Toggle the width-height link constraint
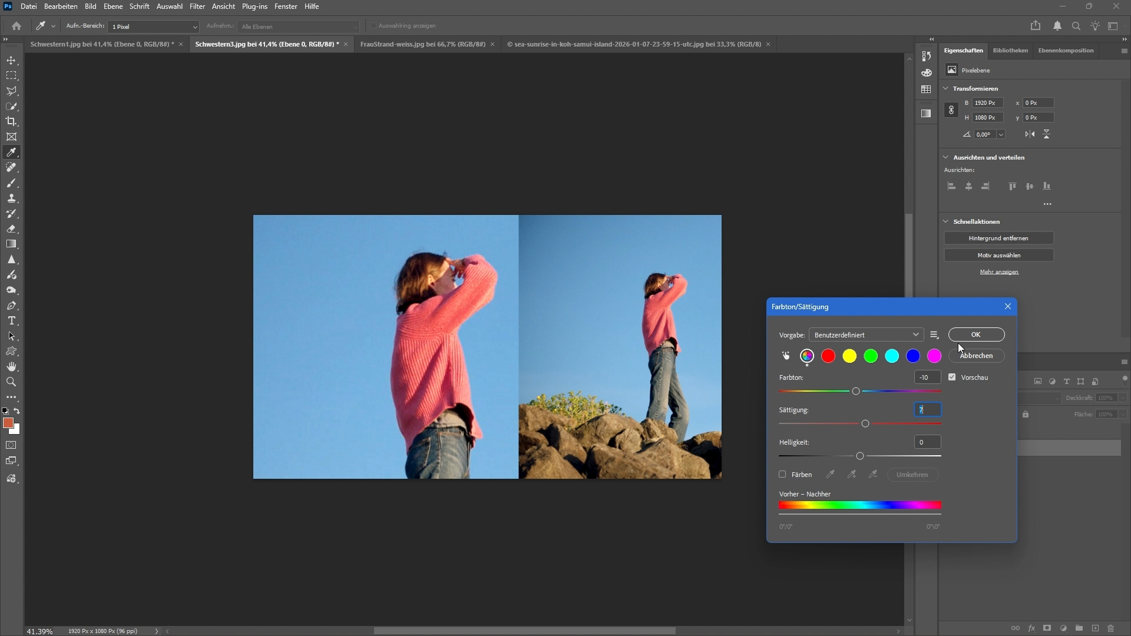This screenshot has width=1131, height=636. (x=951, y=110)
